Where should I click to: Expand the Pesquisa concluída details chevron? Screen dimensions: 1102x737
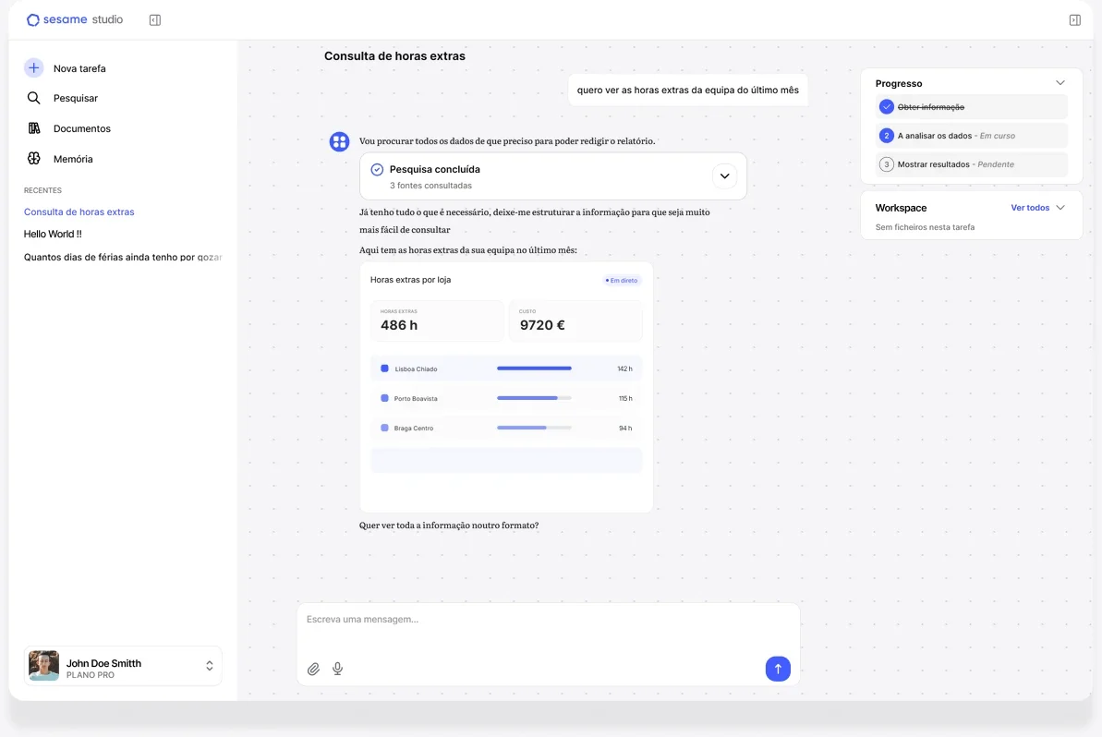pos(724,176)
